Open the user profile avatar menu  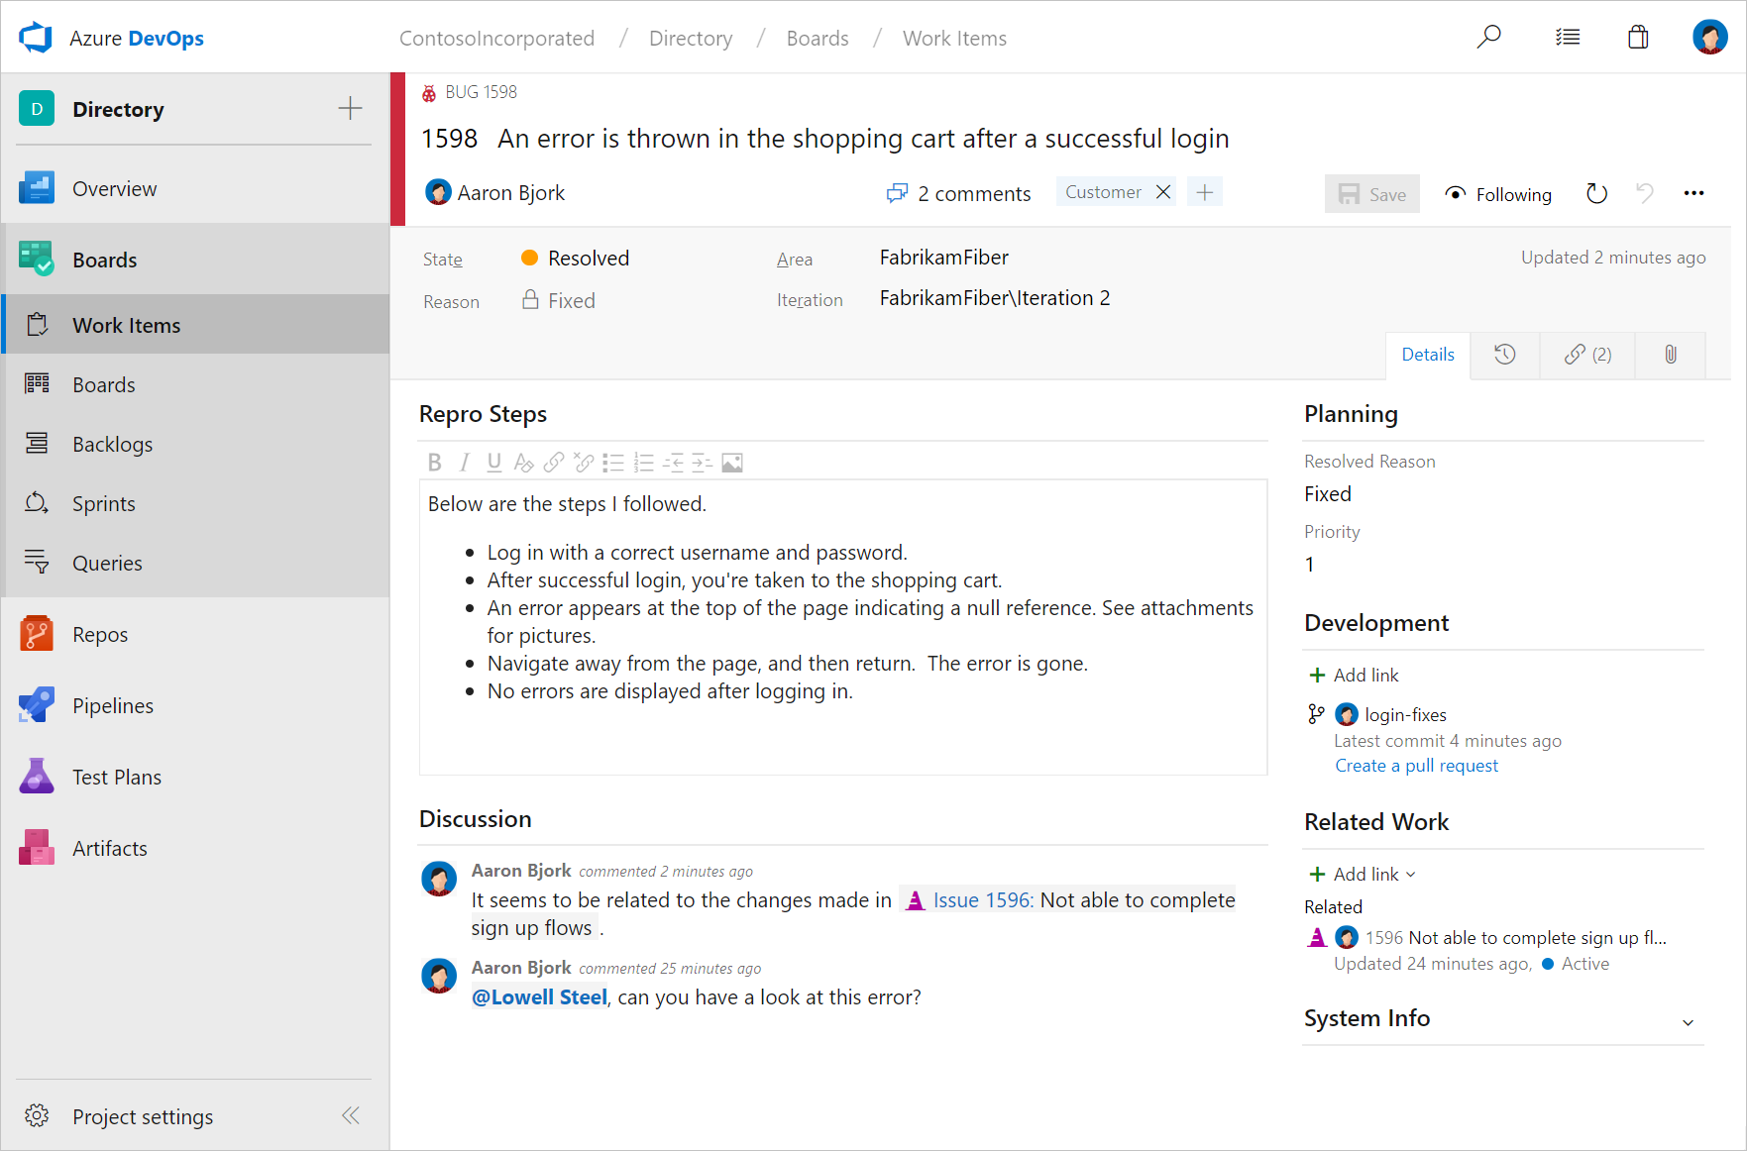click(x=1709, y=38)
